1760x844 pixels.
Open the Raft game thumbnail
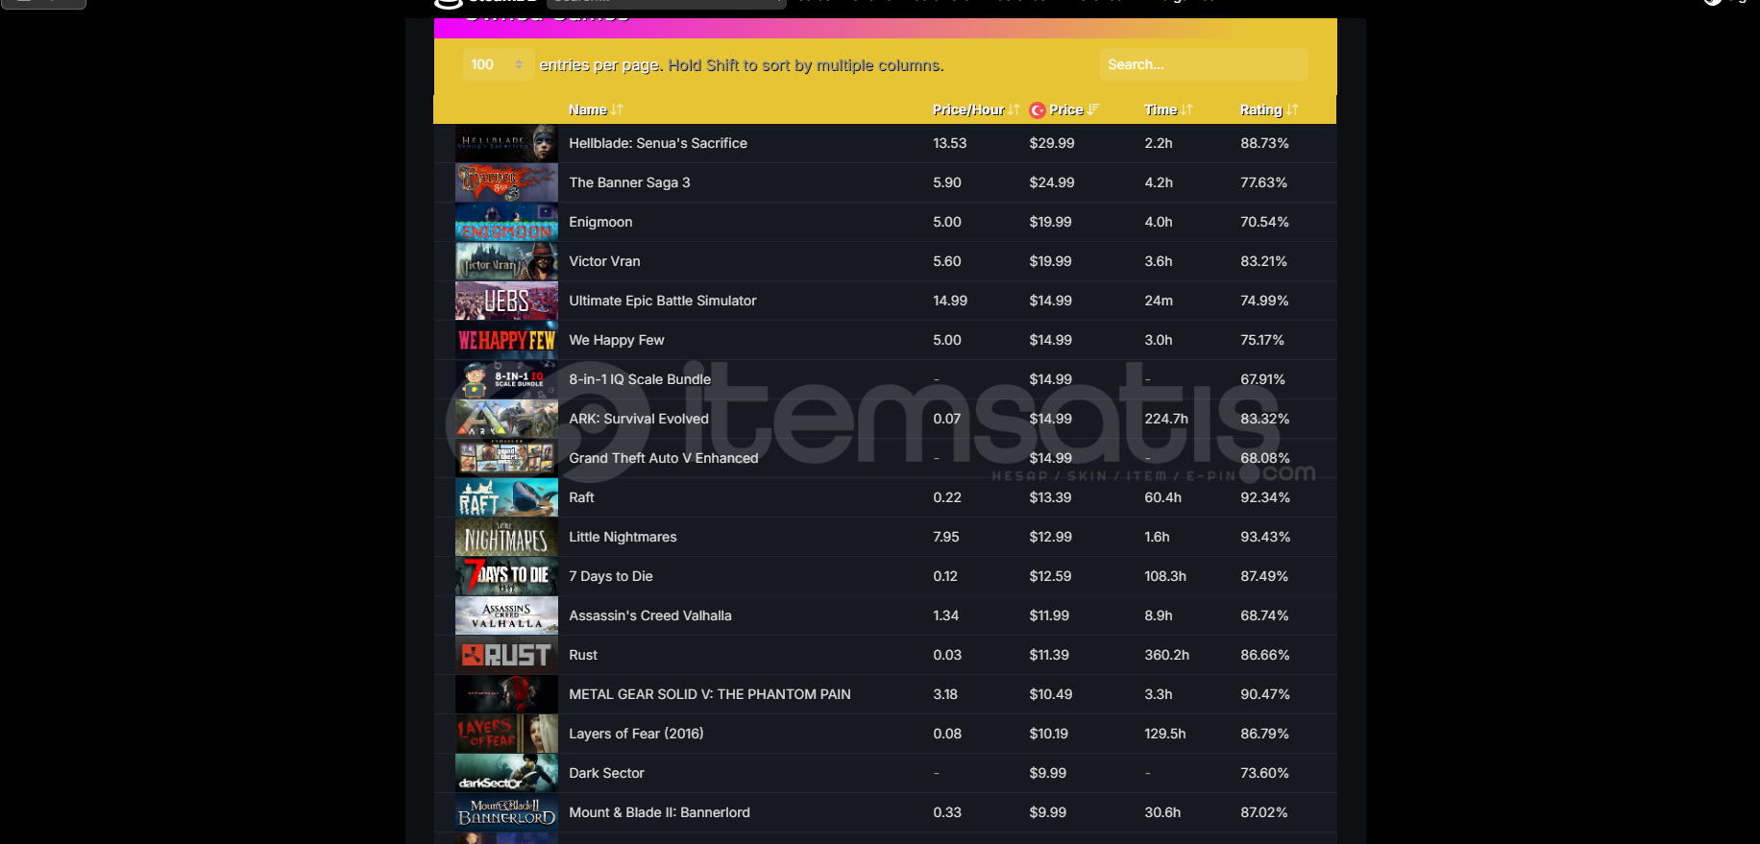click(506, 497)
